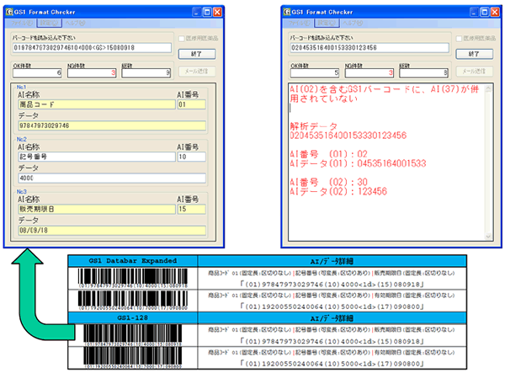Viewport: 505px width, 373px height.
Task: Click 解析データ heading in right window
Action: pyautogui.click(x=313, y=126)
